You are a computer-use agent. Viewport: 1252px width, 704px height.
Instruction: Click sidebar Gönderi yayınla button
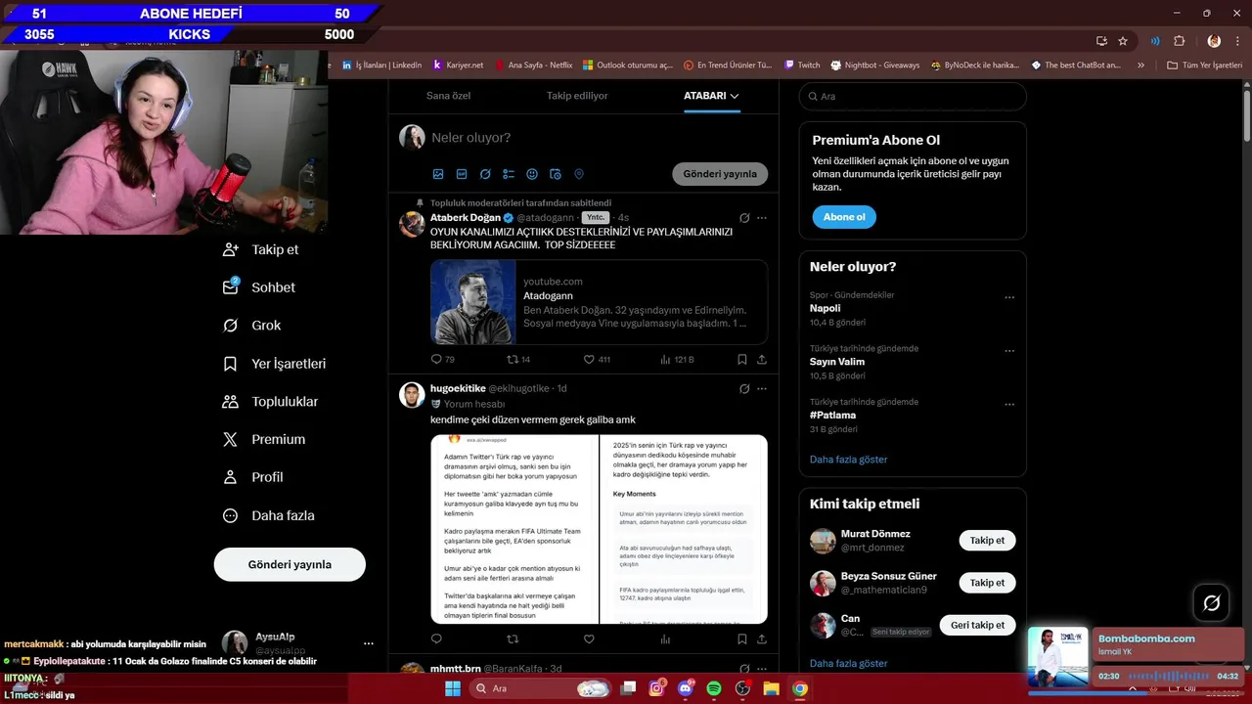tap(290, 564)
